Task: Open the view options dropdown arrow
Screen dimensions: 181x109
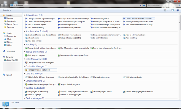Action: tap(168, 10)
